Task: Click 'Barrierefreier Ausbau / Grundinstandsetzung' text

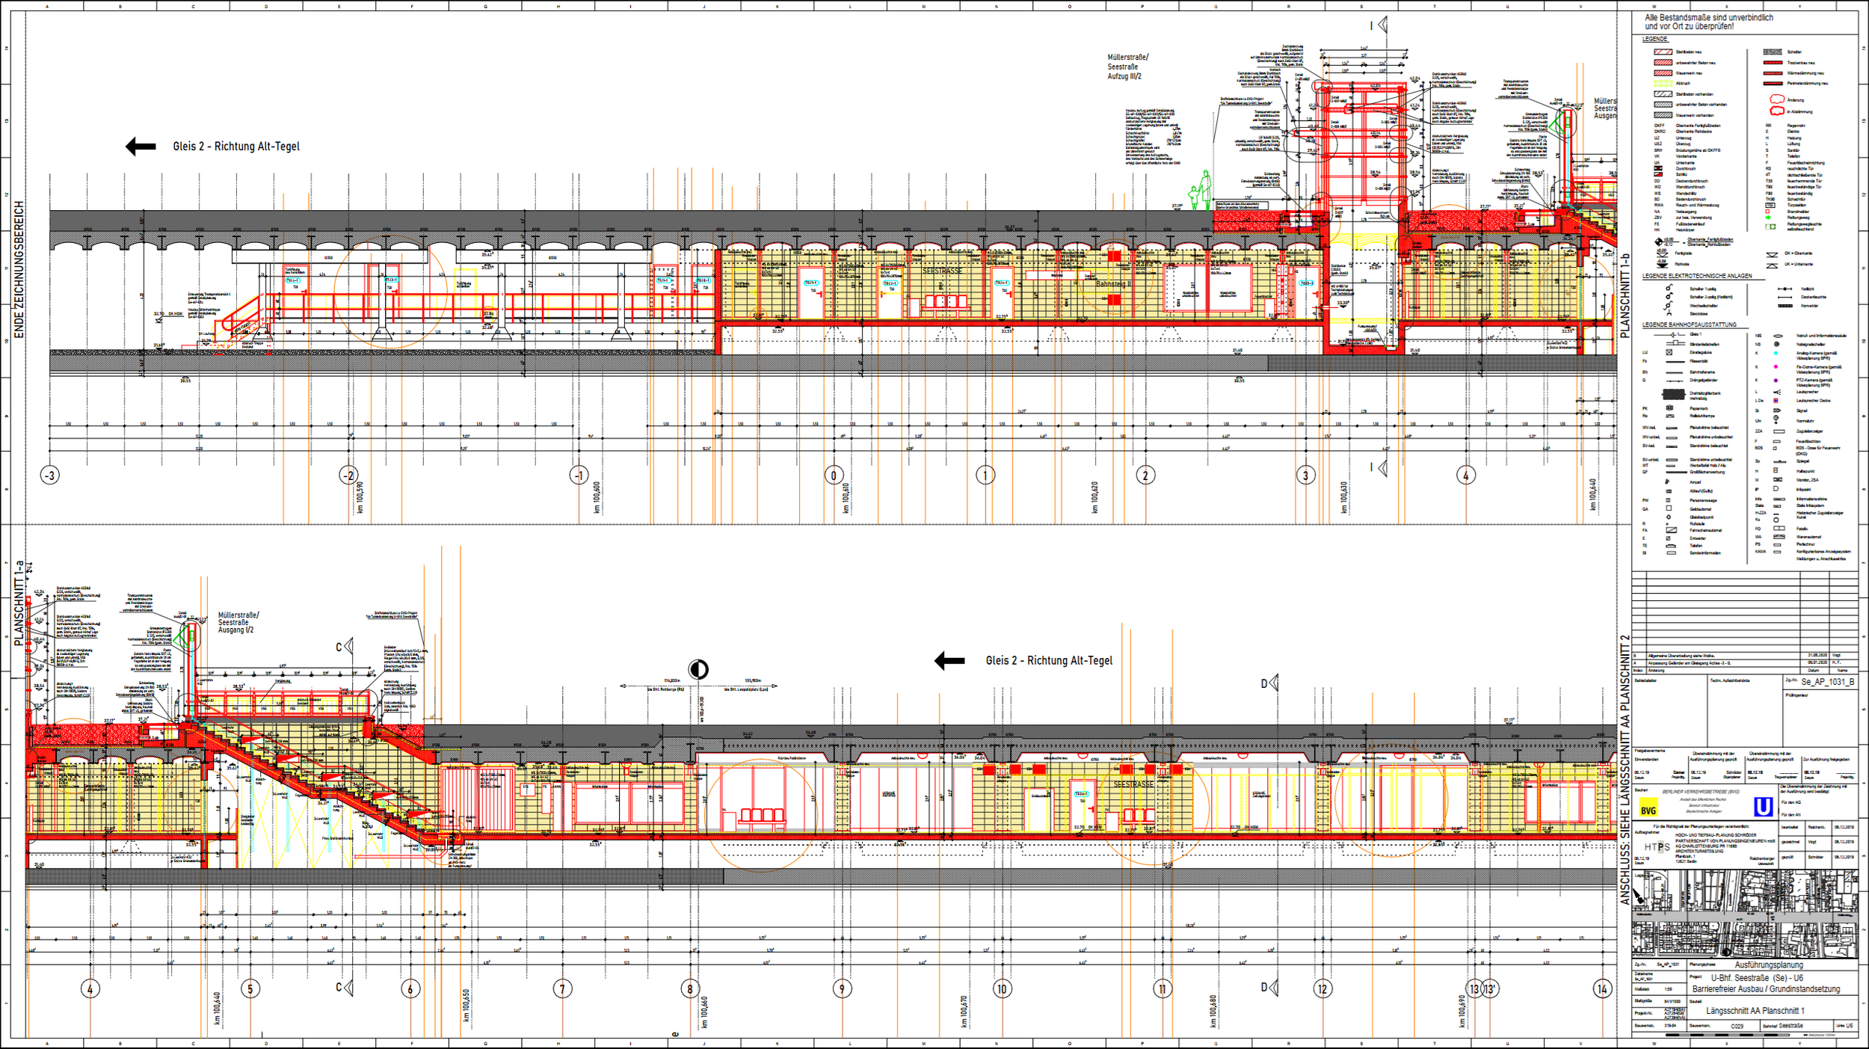Action: click(x=1766, y=989)
